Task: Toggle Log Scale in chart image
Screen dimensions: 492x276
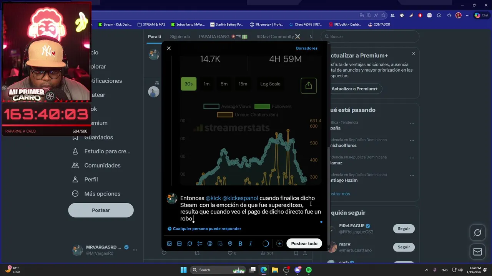Action: (270, 84)
